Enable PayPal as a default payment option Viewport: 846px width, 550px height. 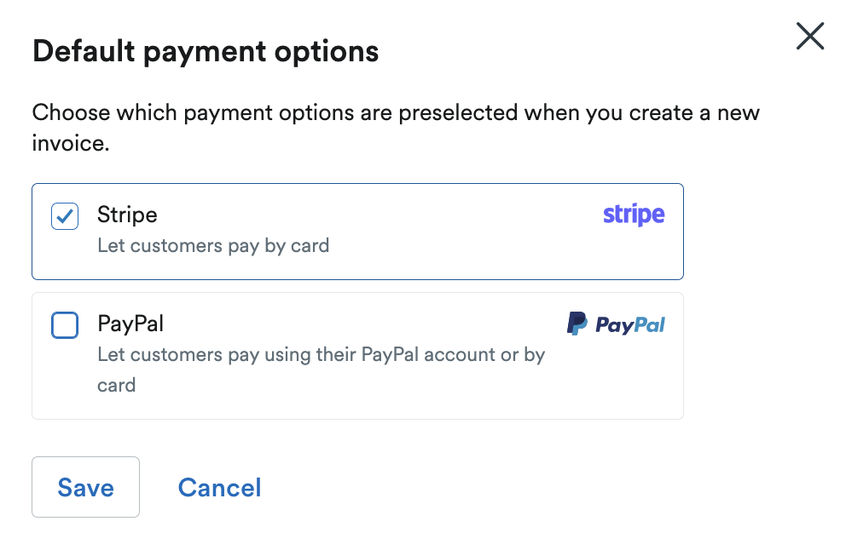click(64, 325)
